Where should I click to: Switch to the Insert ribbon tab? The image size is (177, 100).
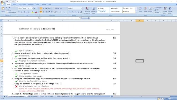tap(14, 4)
